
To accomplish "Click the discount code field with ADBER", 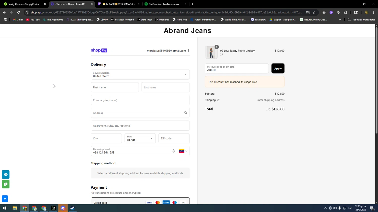I will [x=237, y=69].
